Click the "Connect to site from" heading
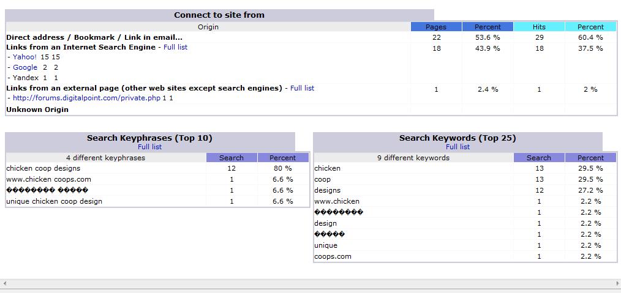This screenshot has width=621, height=293. coord(219,15)
